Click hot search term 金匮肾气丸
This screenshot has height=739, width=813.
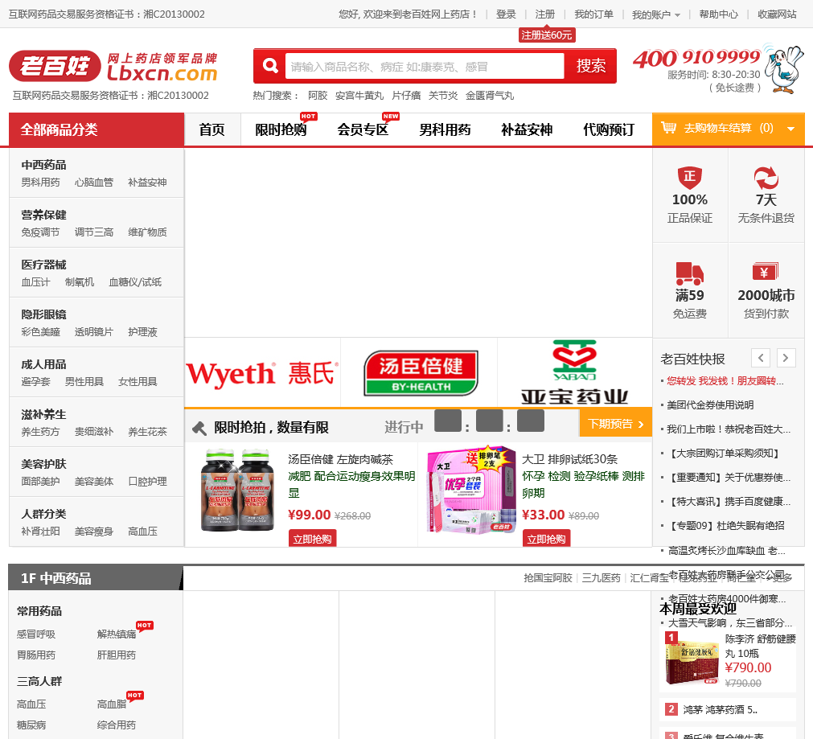[490, 96]
